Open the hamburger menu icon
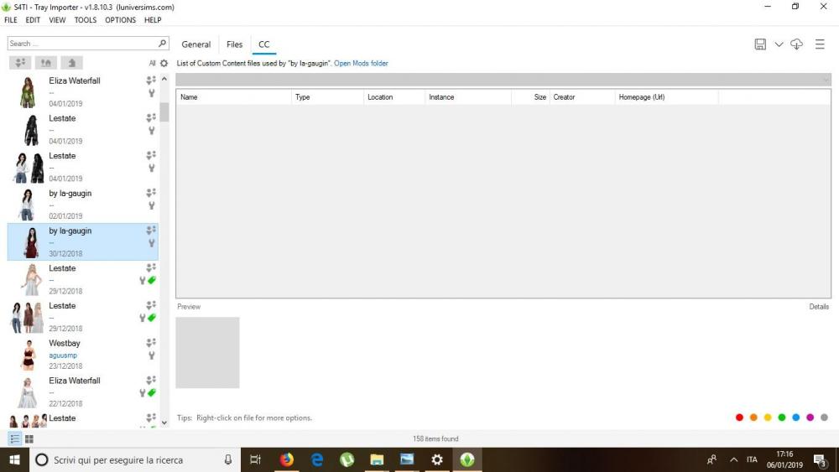The image size is (839, 472). [x=820, y=44]
